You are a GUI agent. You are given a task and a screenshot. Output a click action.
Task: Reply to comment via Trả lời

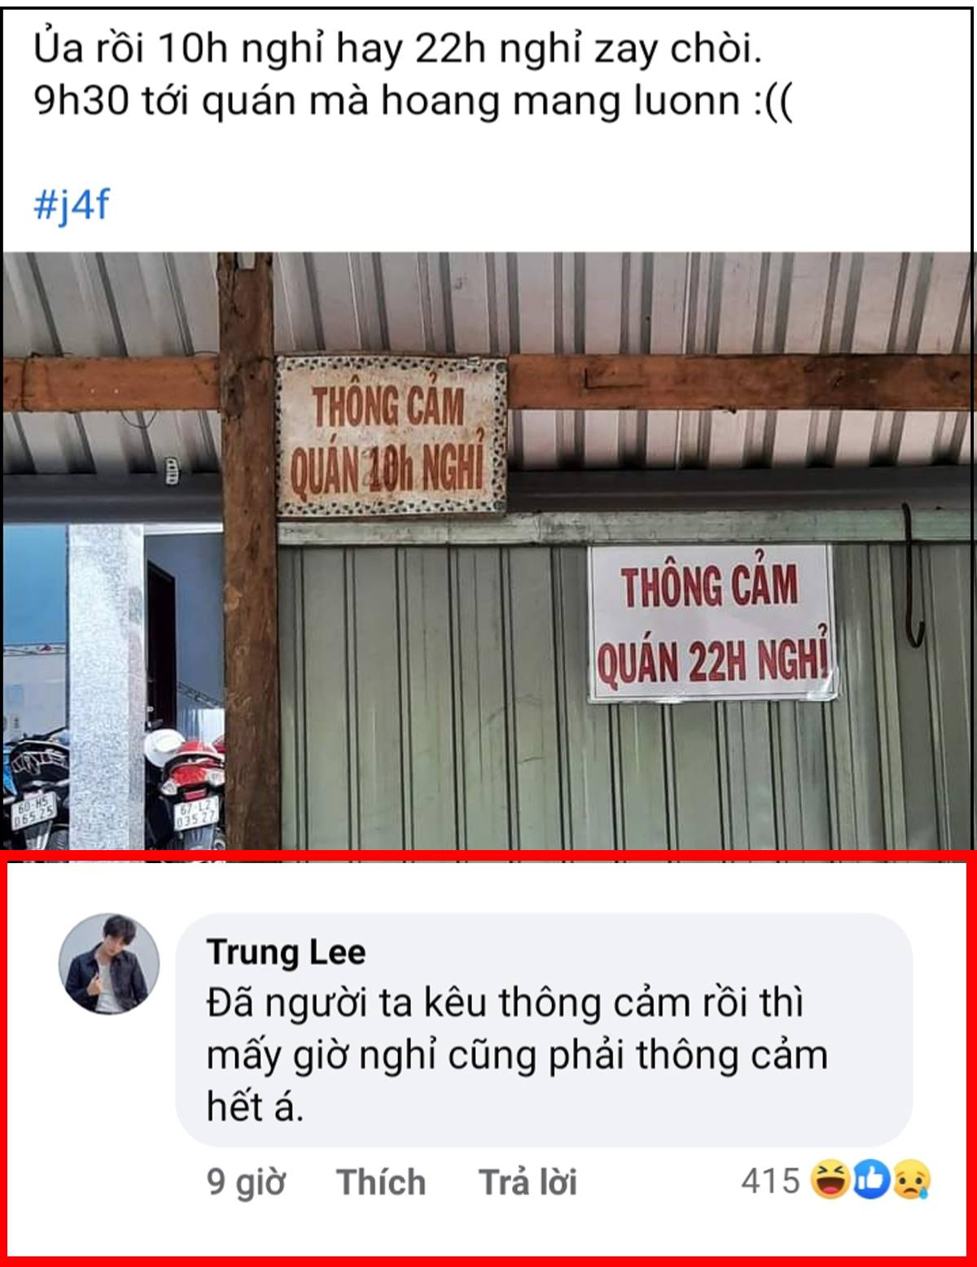click(528, 1182)
